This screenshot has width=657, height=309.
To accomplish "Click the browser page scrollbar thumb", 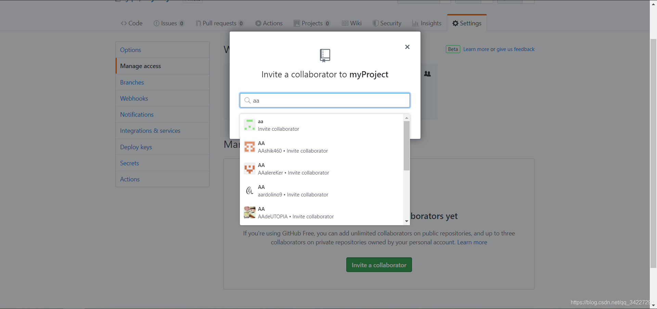I will 653,153.
